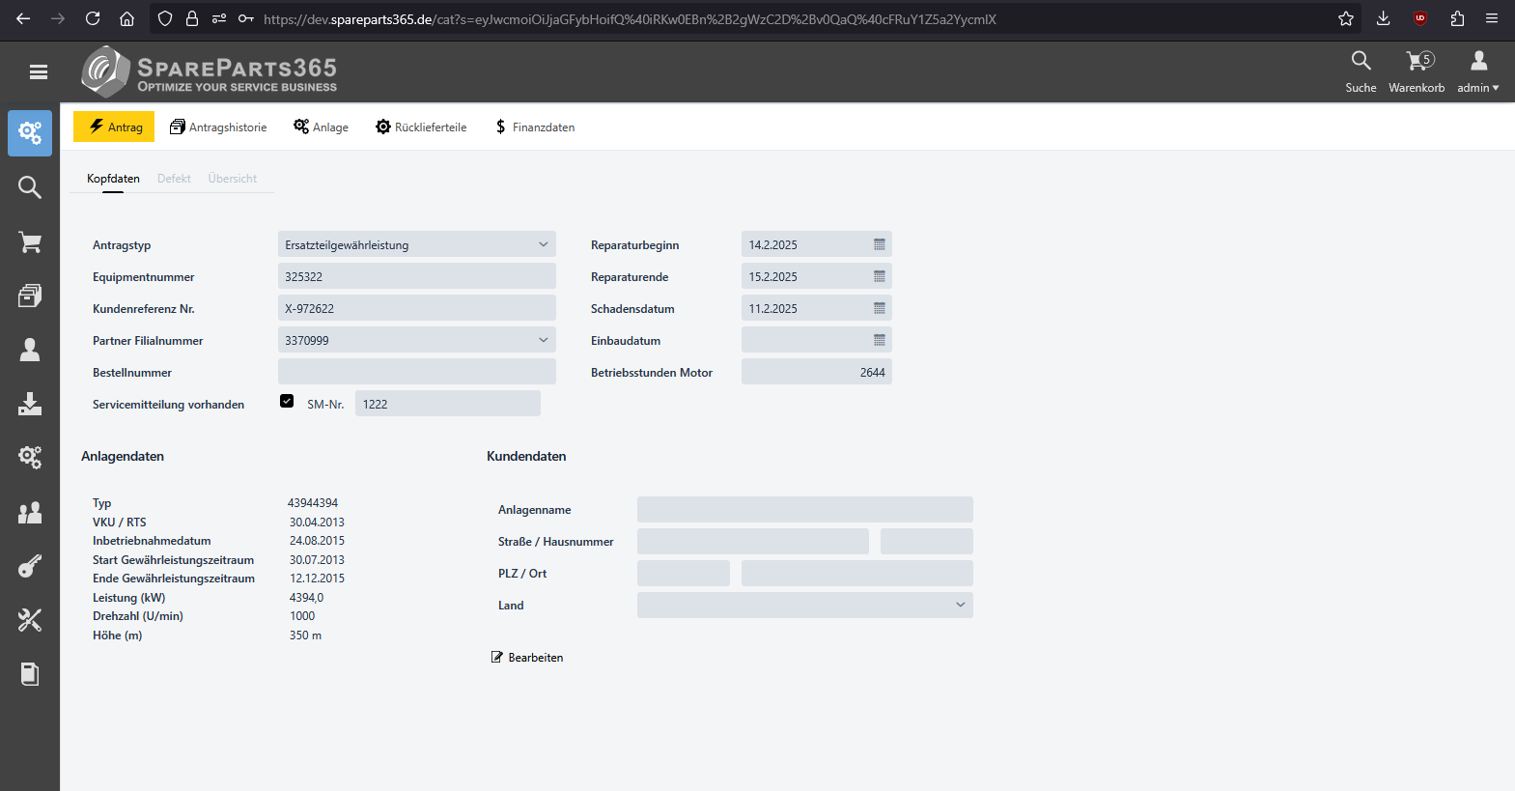
Task: Uncheck Servicemitteilung vorhanden checkbox
Action: [x=287, y=402]
